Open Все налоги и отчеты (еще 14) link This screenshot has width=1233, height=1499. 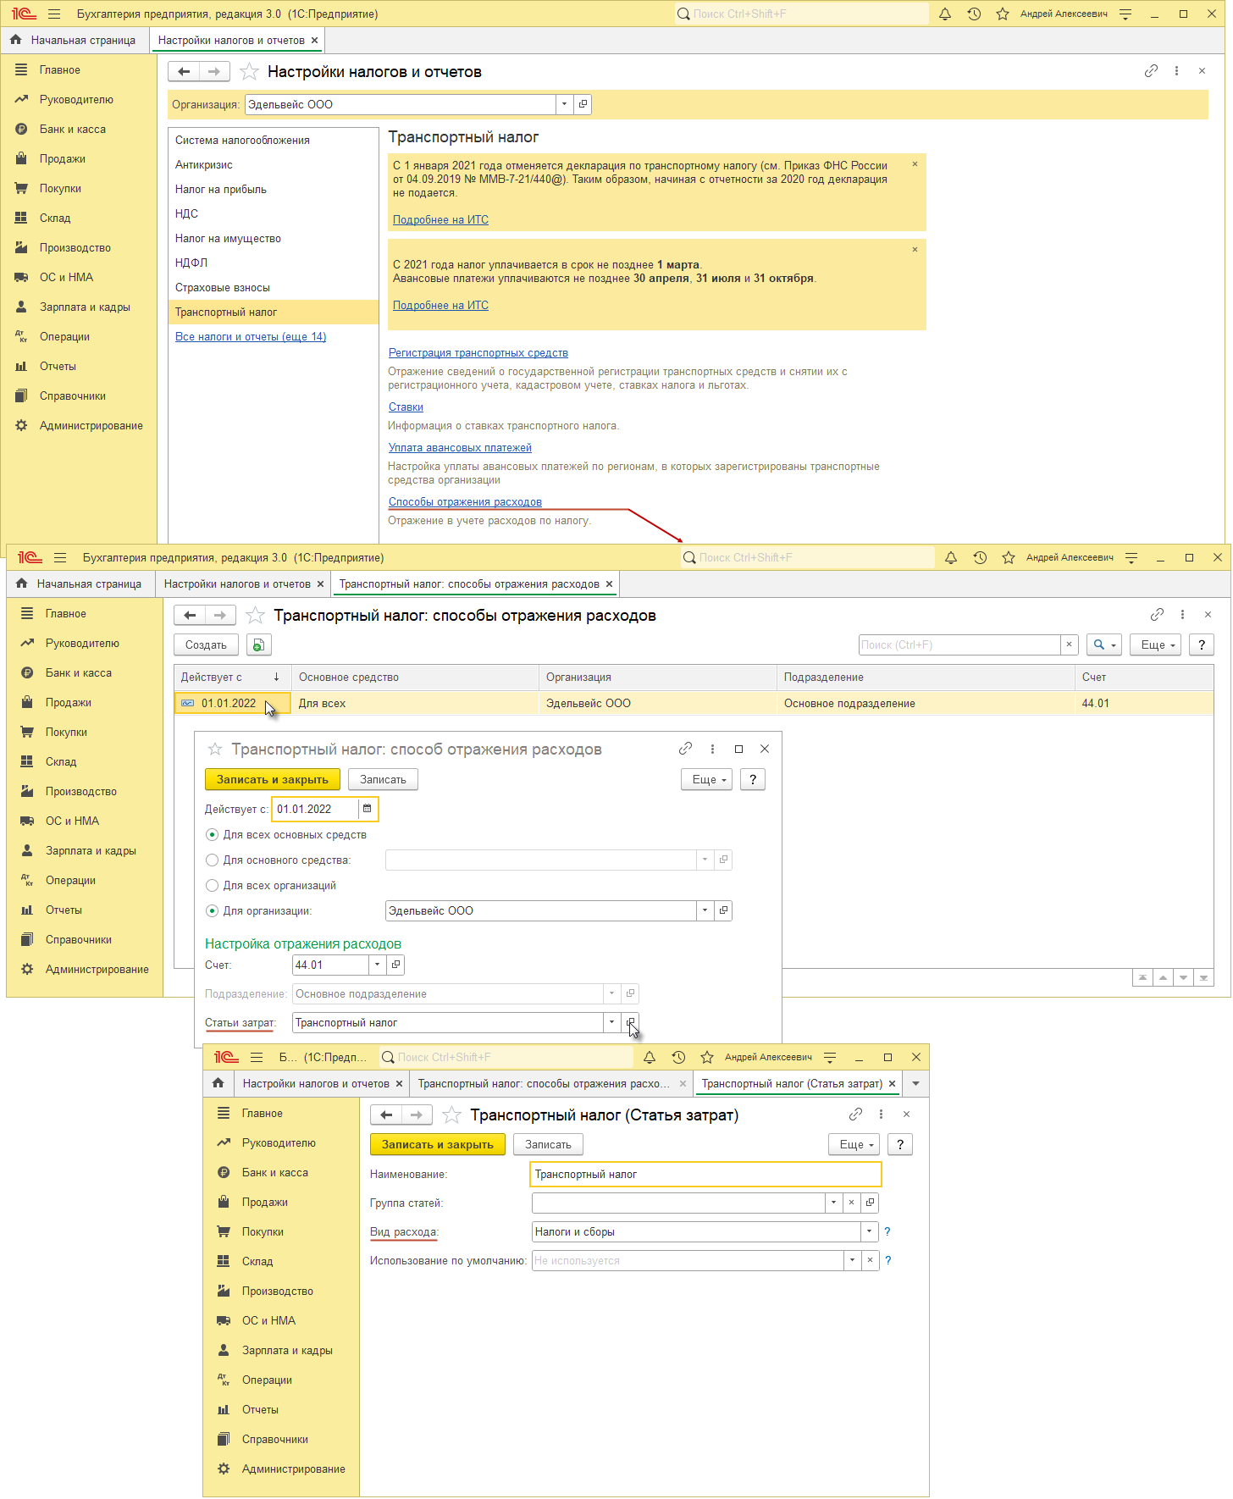pos(251,336)
